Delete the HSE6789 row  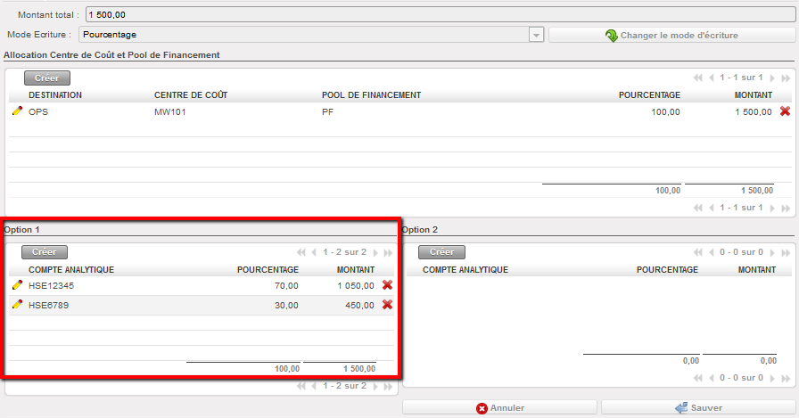tap(387, 305)
